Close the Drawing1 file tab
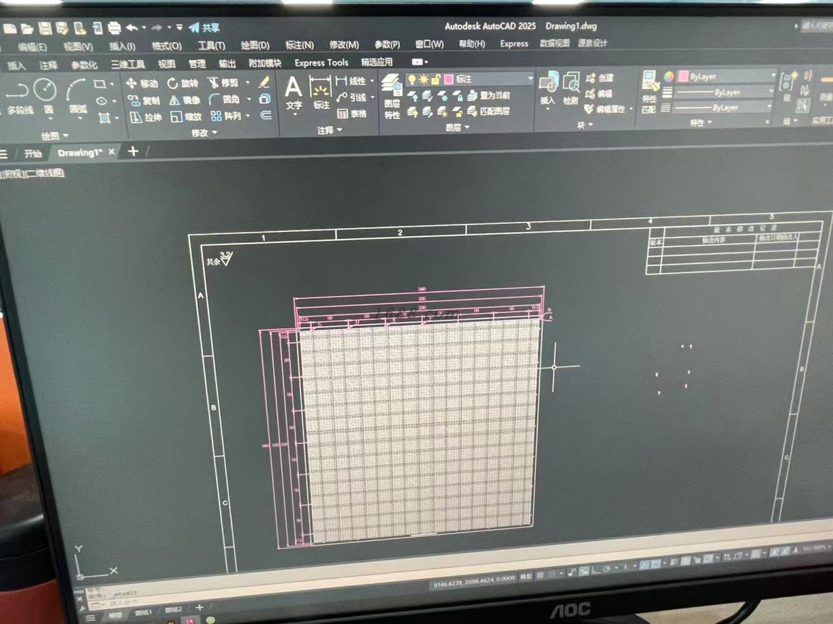This screenshot has width=833, height=624. [x=112, y=152]
